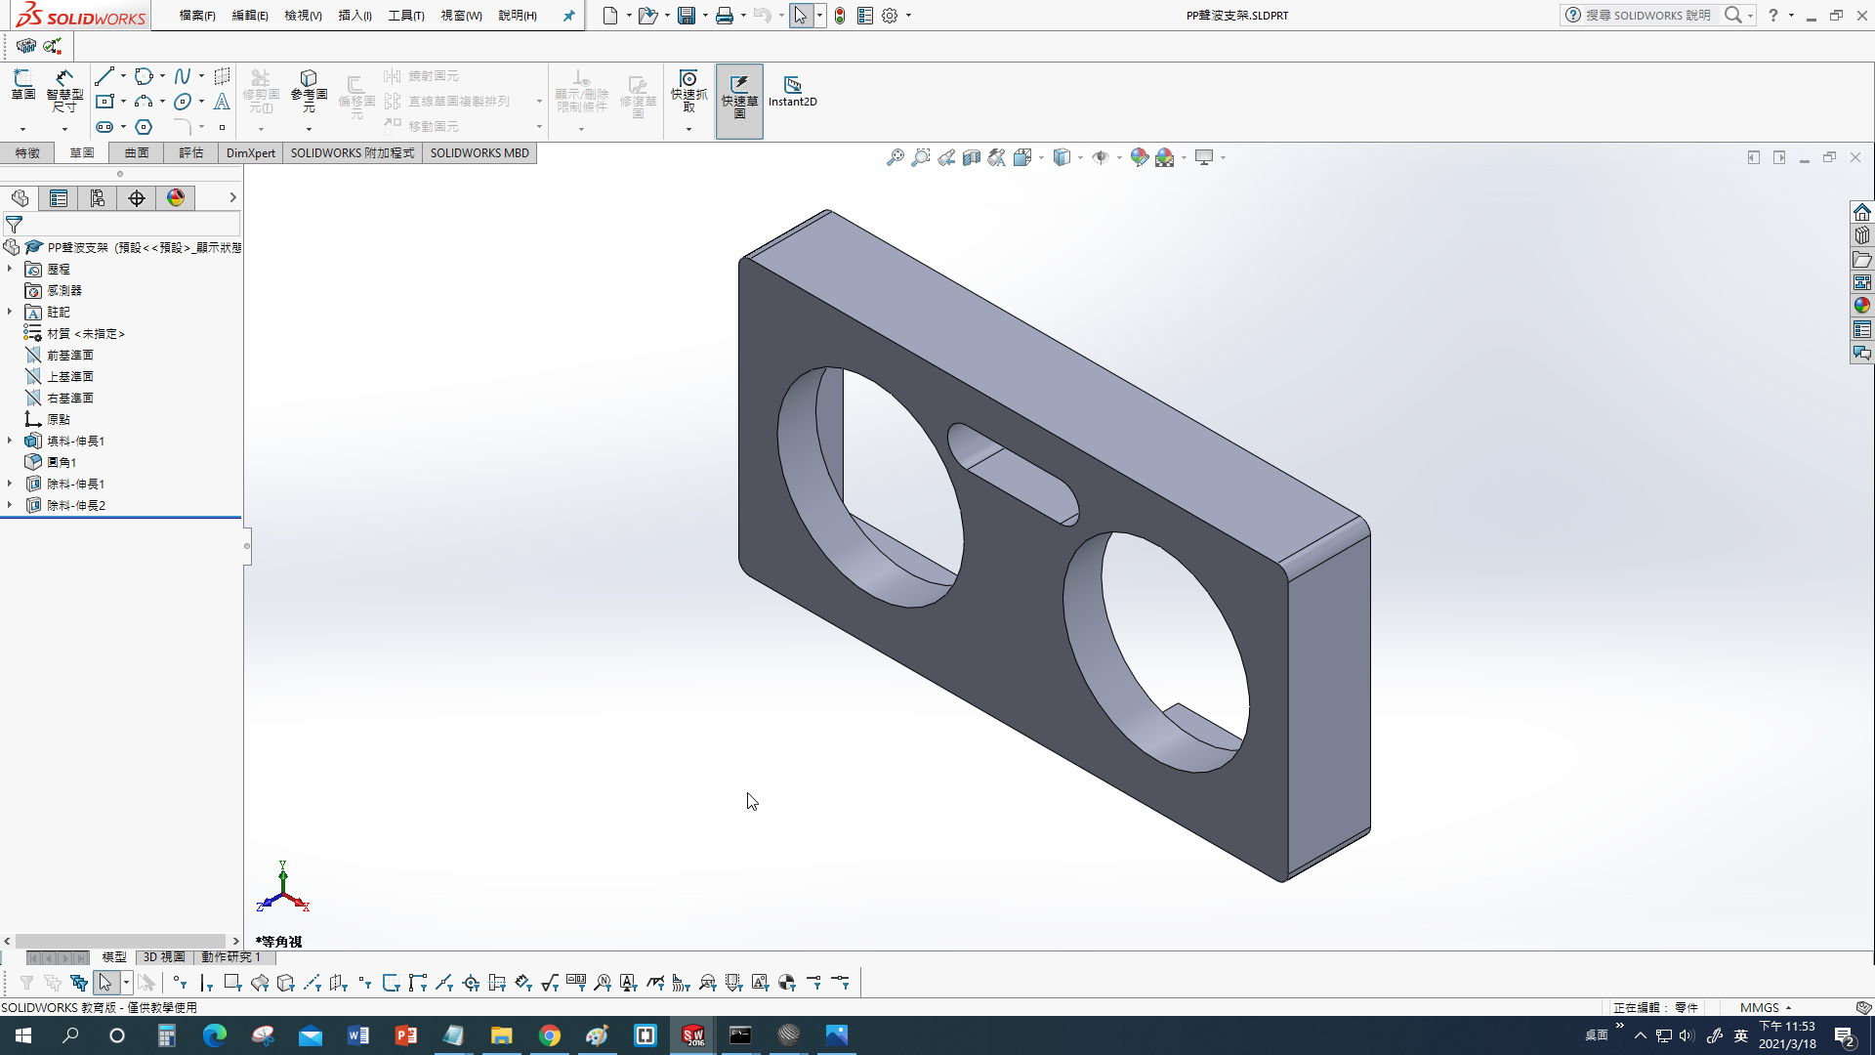
Task: Click the Rebuild traffic light icon
Action: tap(840, 16)
